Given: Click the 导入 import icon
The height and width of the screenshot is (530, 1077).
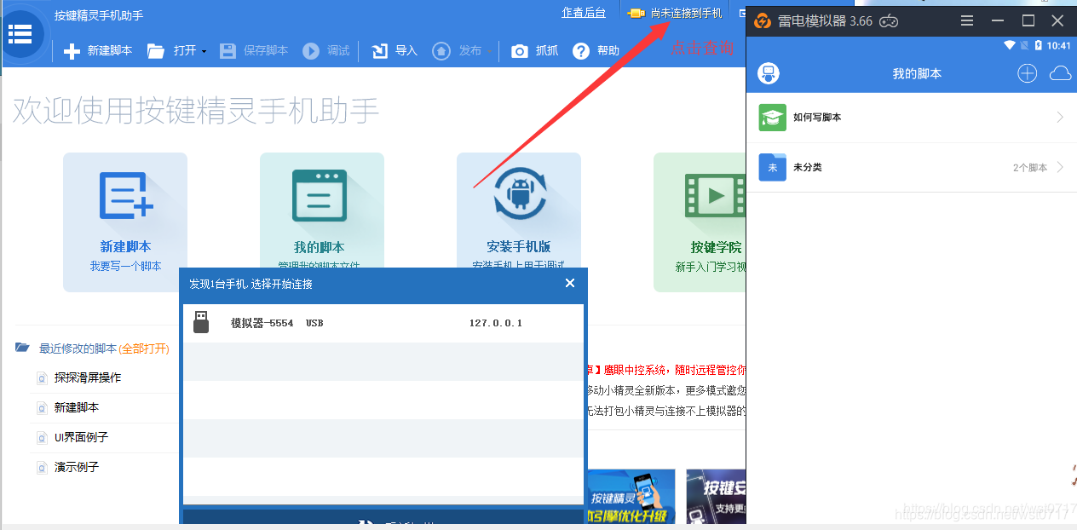Looking at the screenshot, I should tap(380, 51).
